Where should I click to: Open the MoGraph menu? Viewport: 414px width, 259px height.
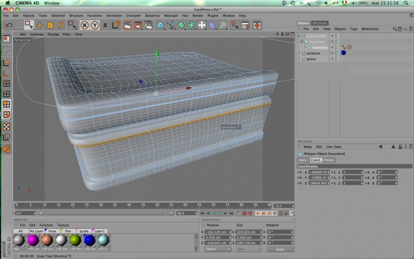tap(171, 15)
